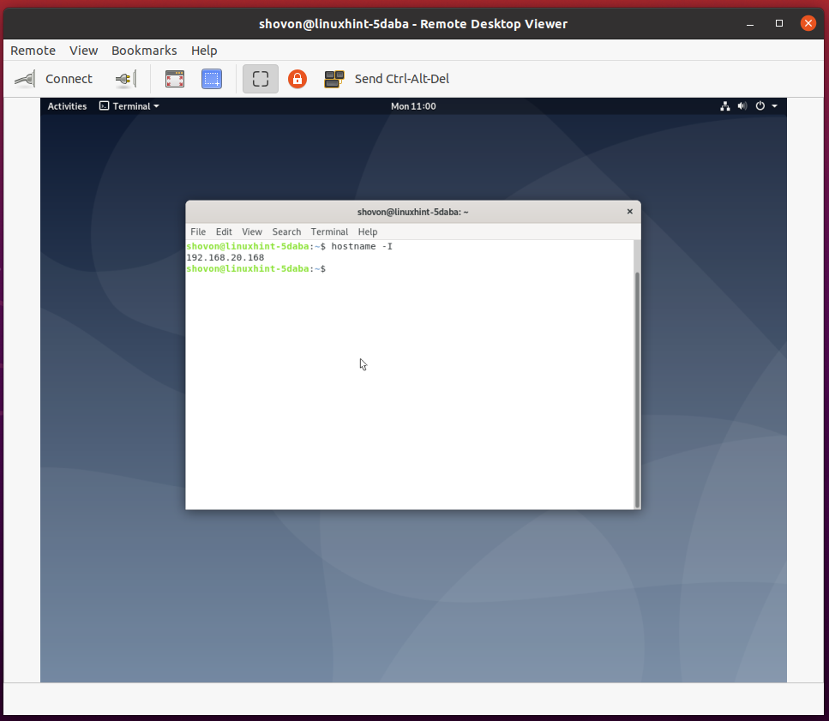Open the Bookmarks menu
The height and width of the screenshot is (721, 829).
(x=144, y=51)
